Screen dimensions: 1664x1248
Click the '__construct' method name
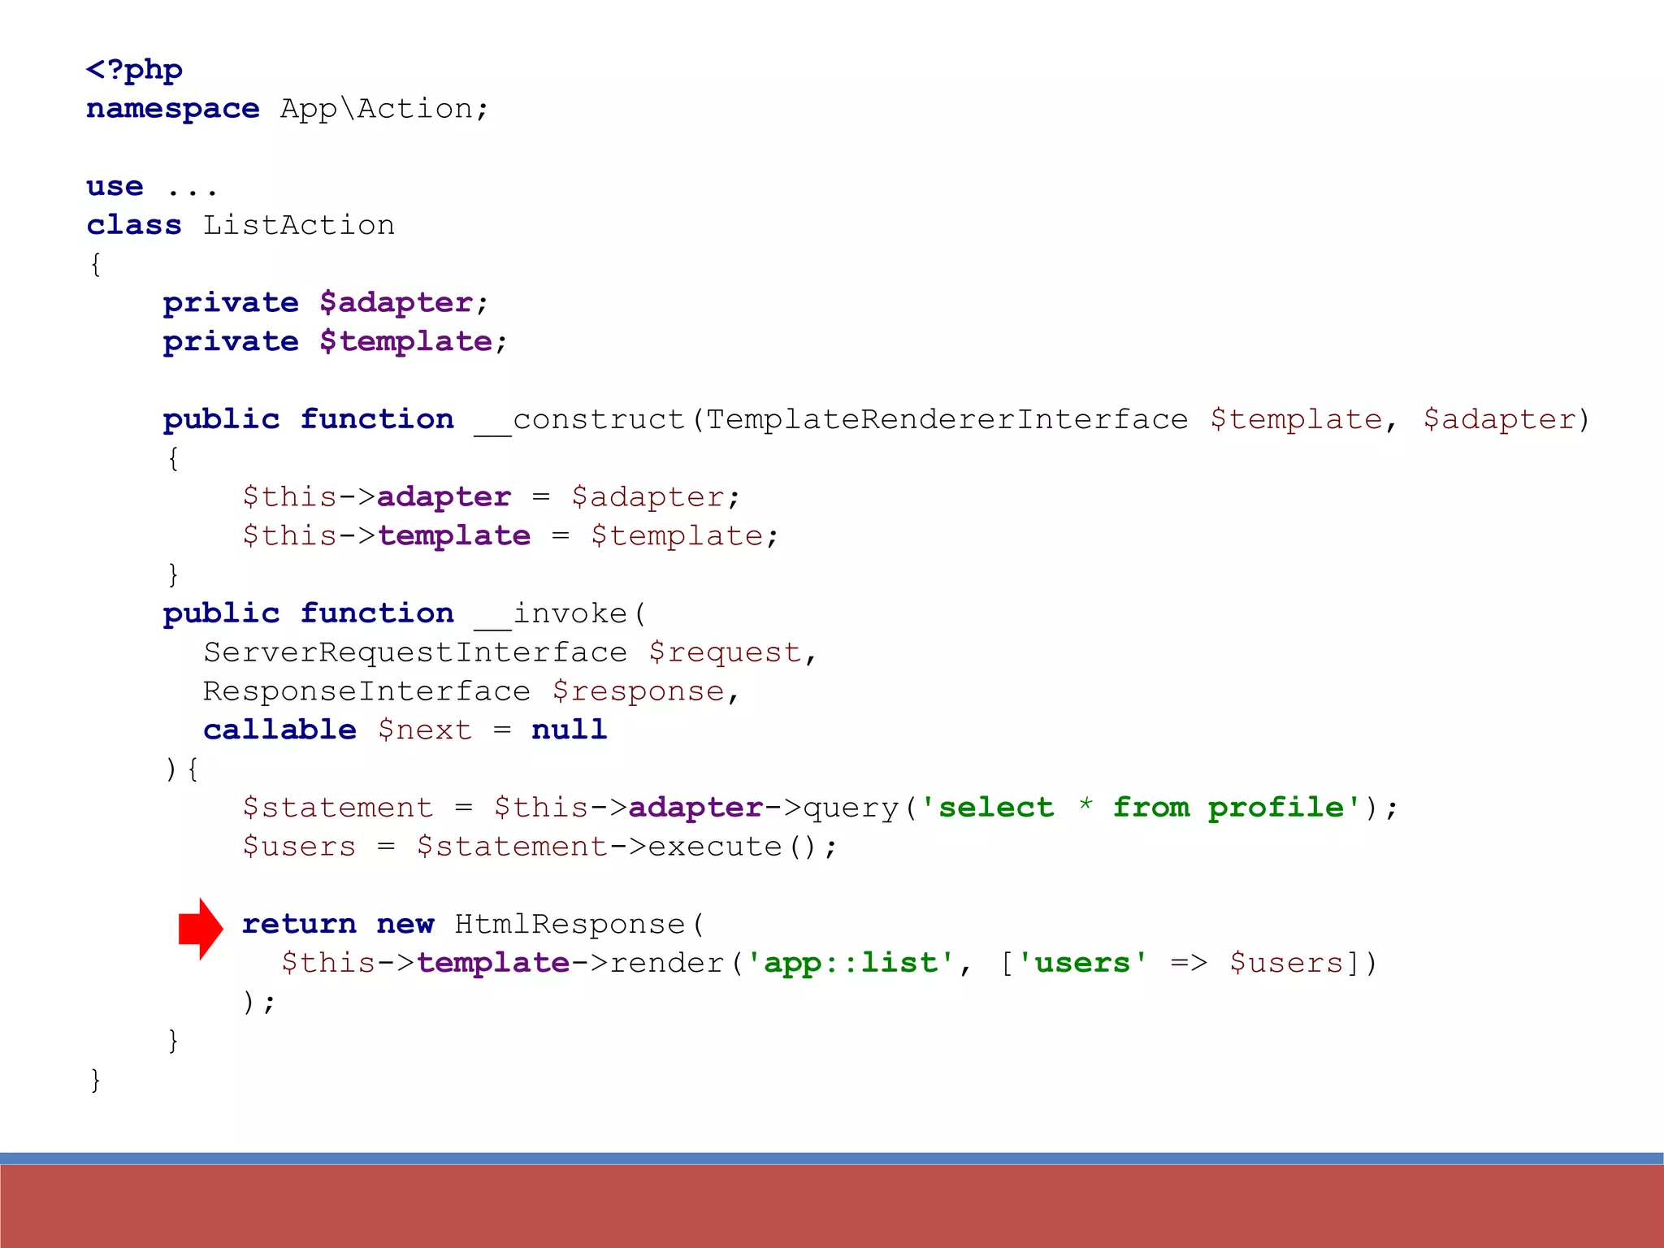pos(580,419)
